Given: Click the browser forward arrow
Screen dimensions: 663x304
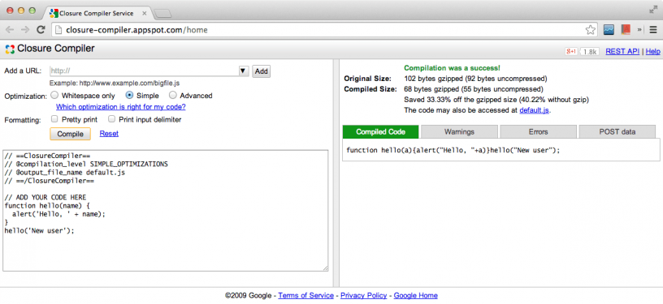Looking at the screenshot, I should [25, 30].
